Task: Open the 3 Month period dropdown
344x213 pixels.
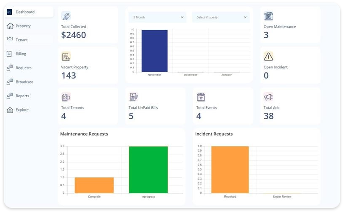Action: click(158, 17)
